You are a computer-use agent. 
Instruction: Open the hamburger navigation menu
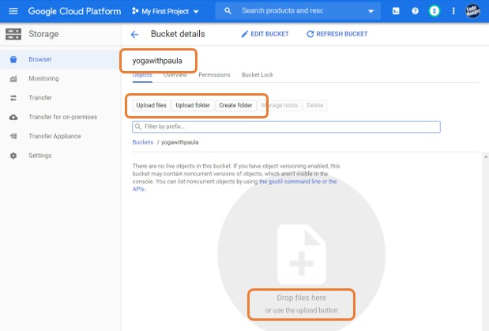coord(13,11)
